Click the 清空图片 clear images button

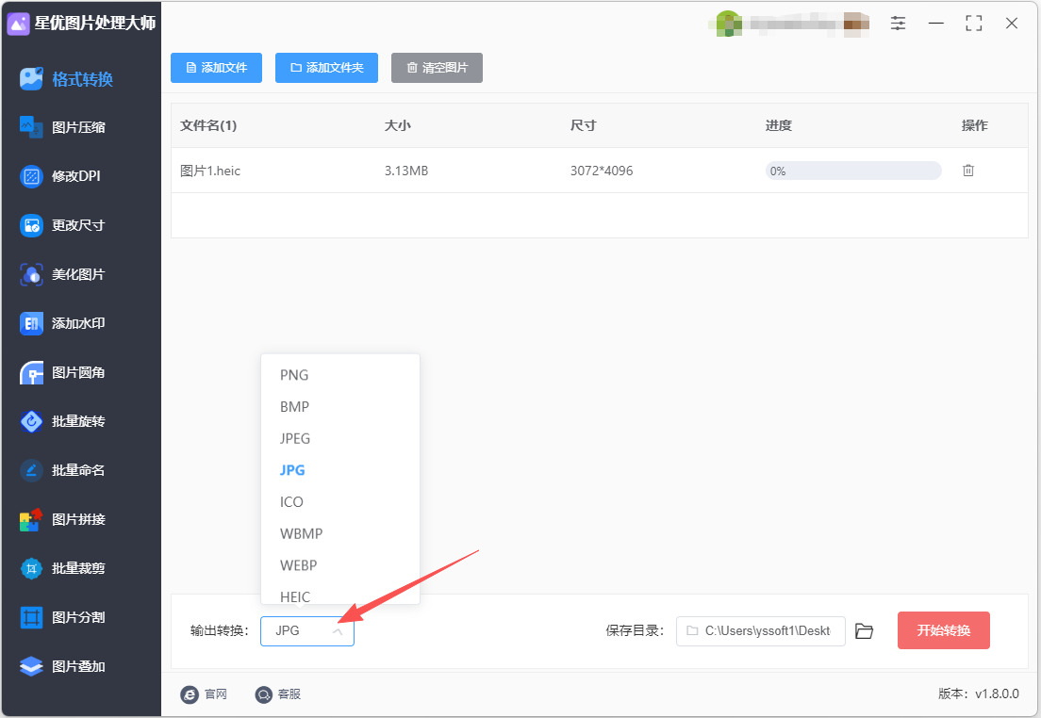pyautogui.click(x=437, y=68)
